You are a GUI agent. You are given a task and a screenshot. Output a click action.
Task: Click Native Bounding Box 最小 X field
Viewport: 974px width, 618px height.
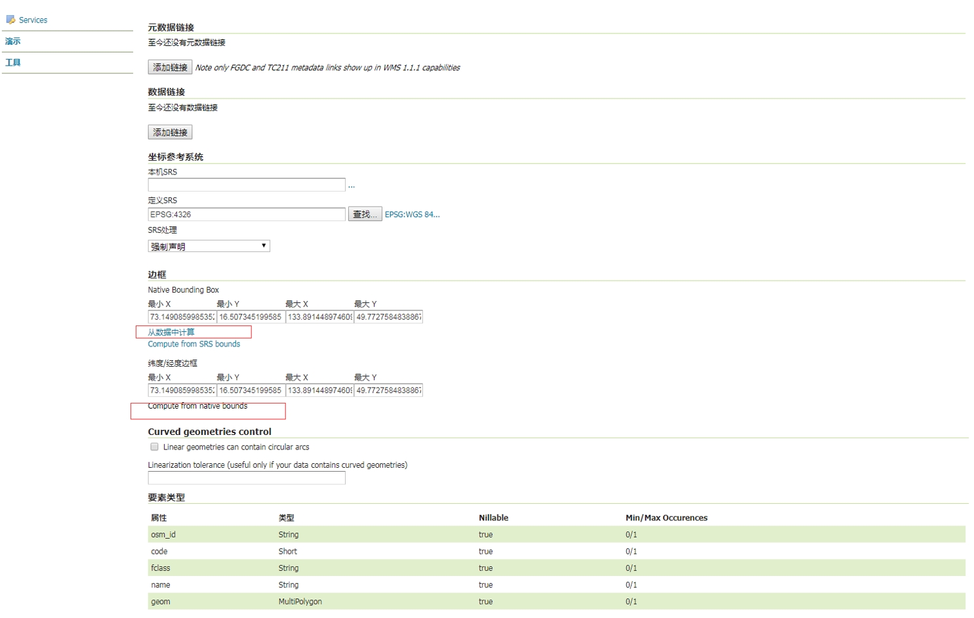[x=182, y=317]
